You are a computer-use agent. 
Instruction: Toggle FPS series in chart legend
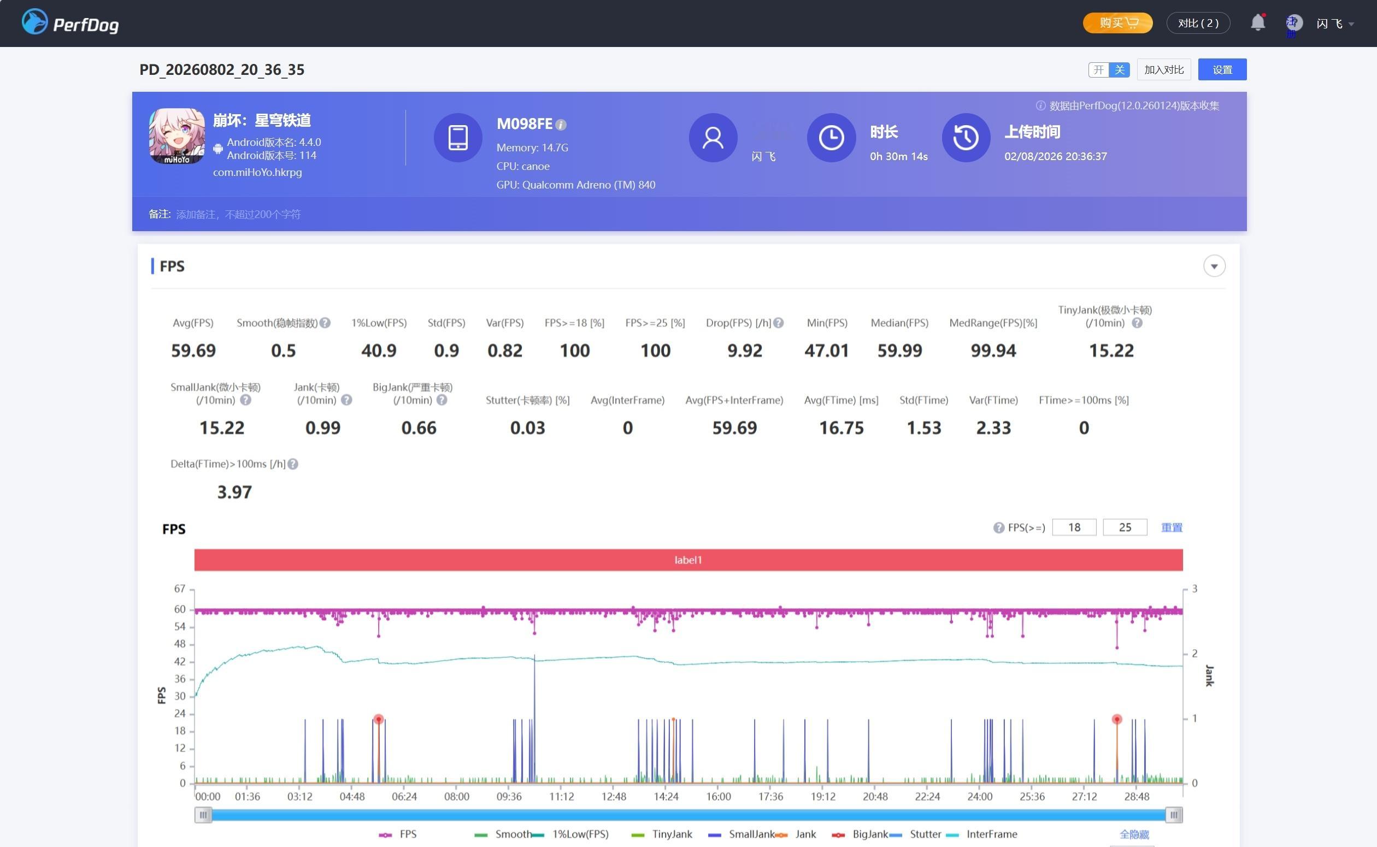point(398,834)
